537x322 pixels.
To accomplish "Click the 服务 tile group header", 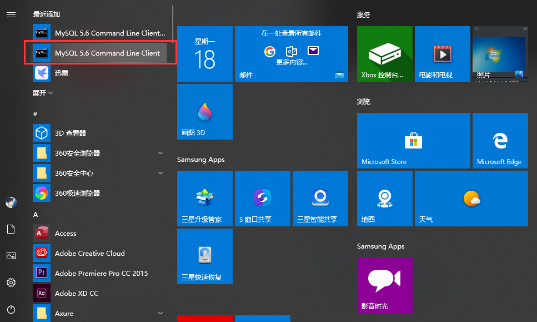I will tap(363, 15).
